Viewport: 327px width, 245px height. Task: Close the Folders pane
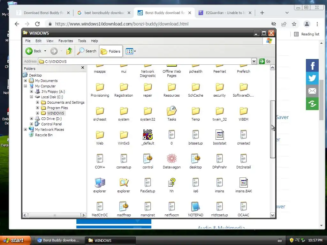[83, 68]
